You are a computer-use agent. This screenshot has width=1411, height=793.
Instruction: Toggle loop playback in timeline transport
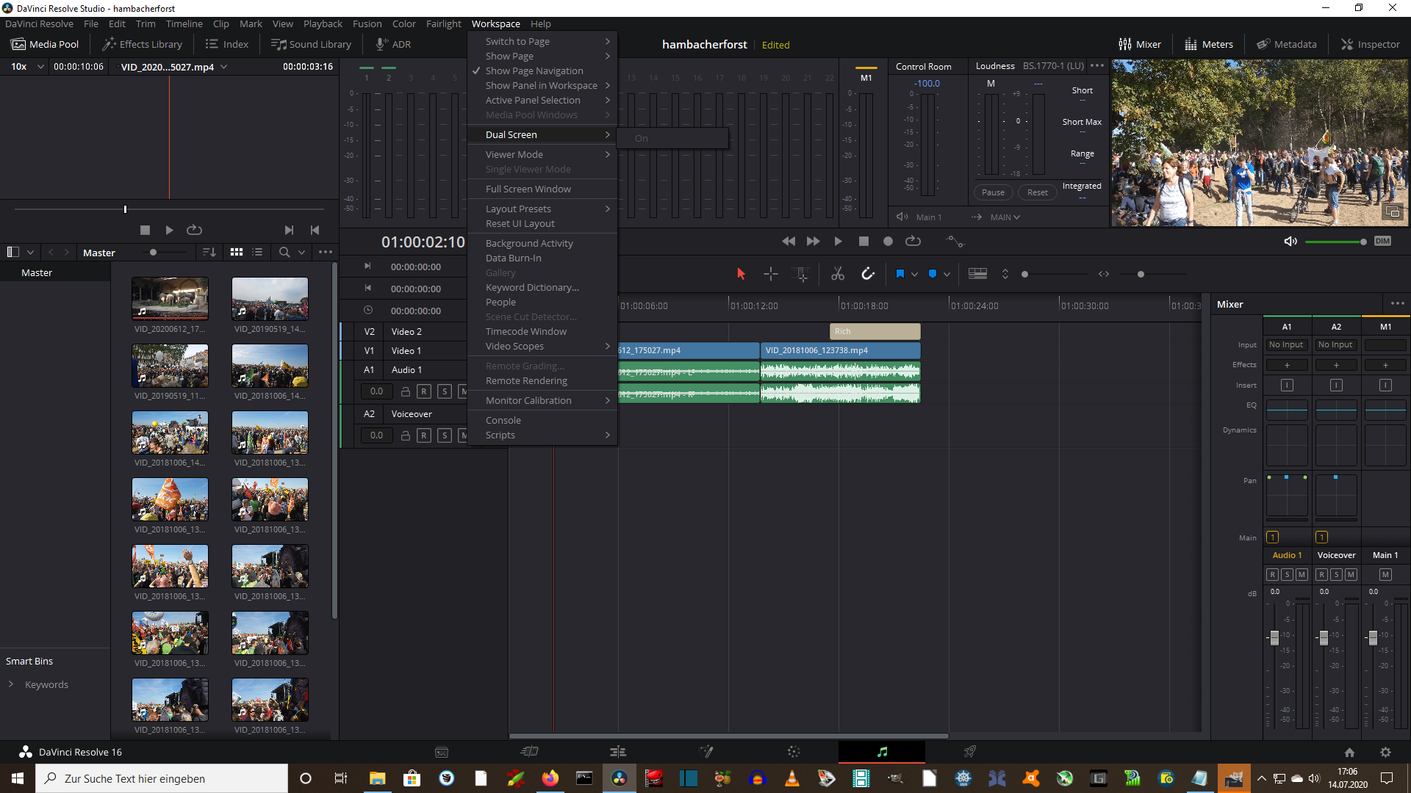coord(913,241)
